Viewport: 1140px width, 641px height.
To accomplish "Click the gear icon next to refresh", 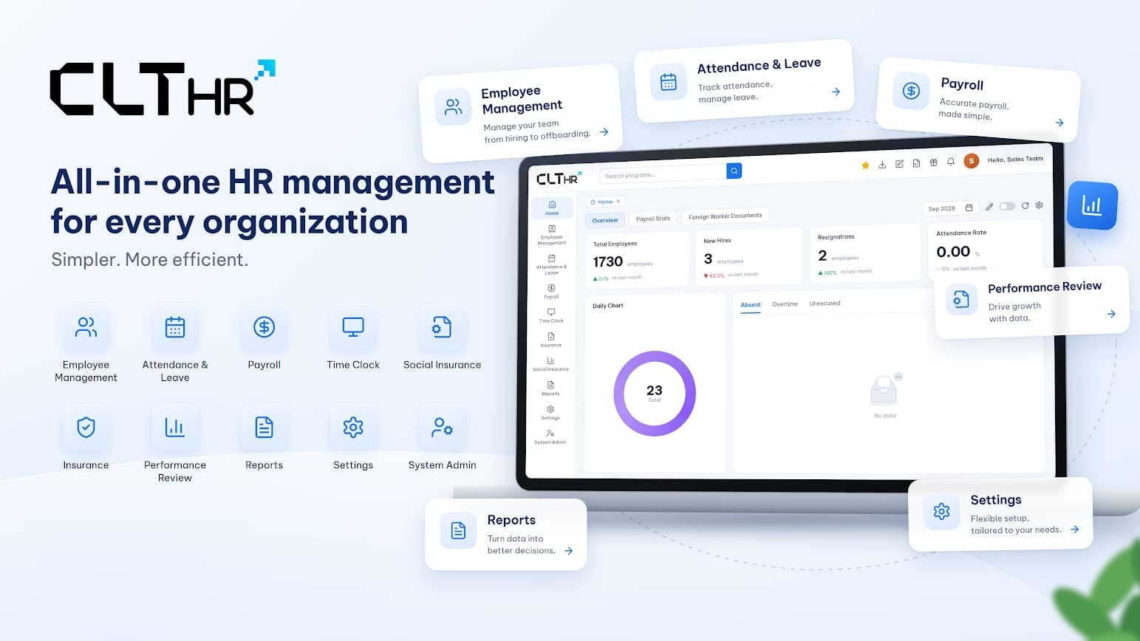I will coord(1040,205).
